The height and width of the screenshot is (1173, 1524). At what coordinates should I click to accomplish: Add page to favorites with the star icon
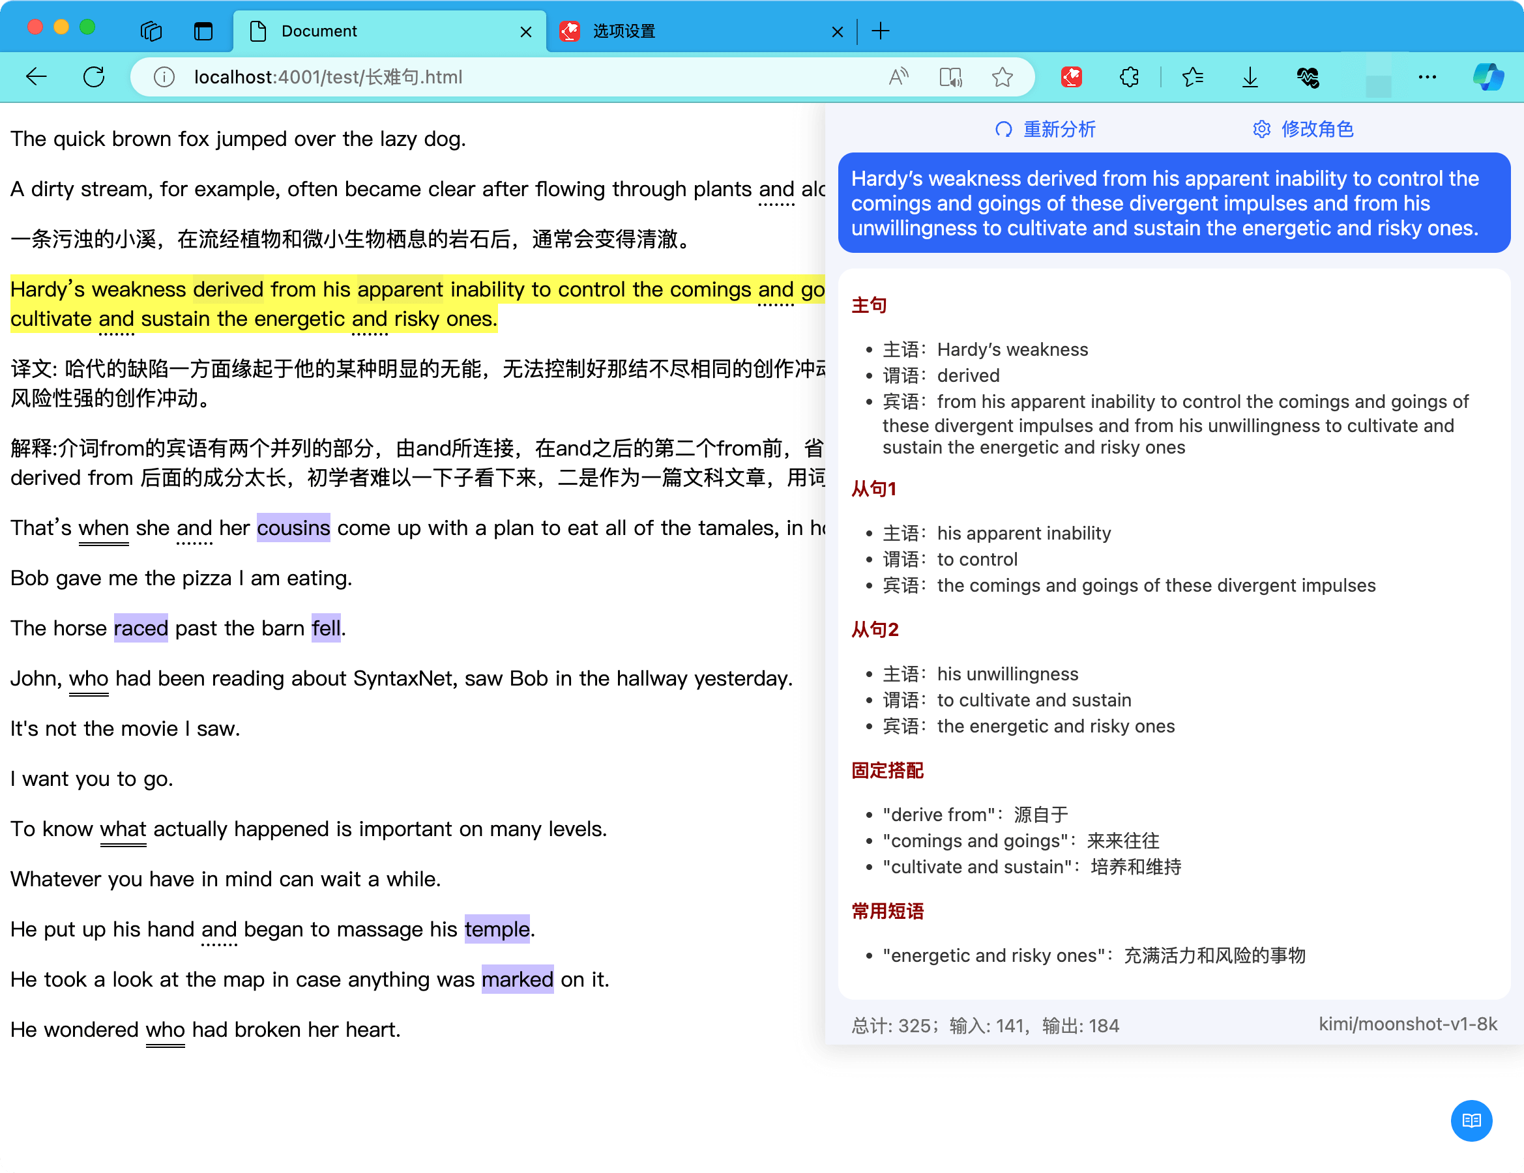coord(1003,77)
